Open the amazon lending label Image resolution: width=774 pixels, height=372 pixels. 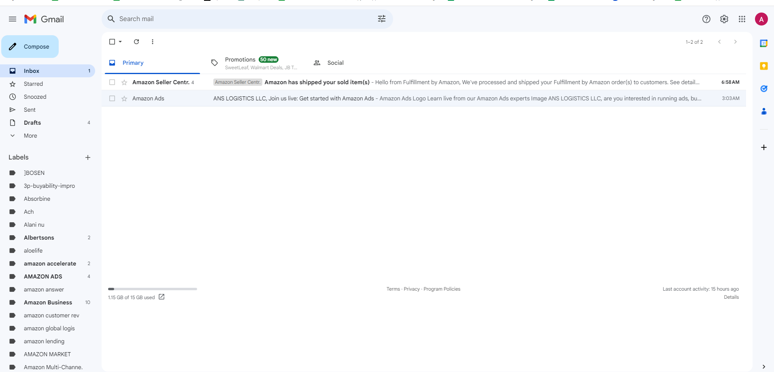pyautogui.click(x=47, y=341)
